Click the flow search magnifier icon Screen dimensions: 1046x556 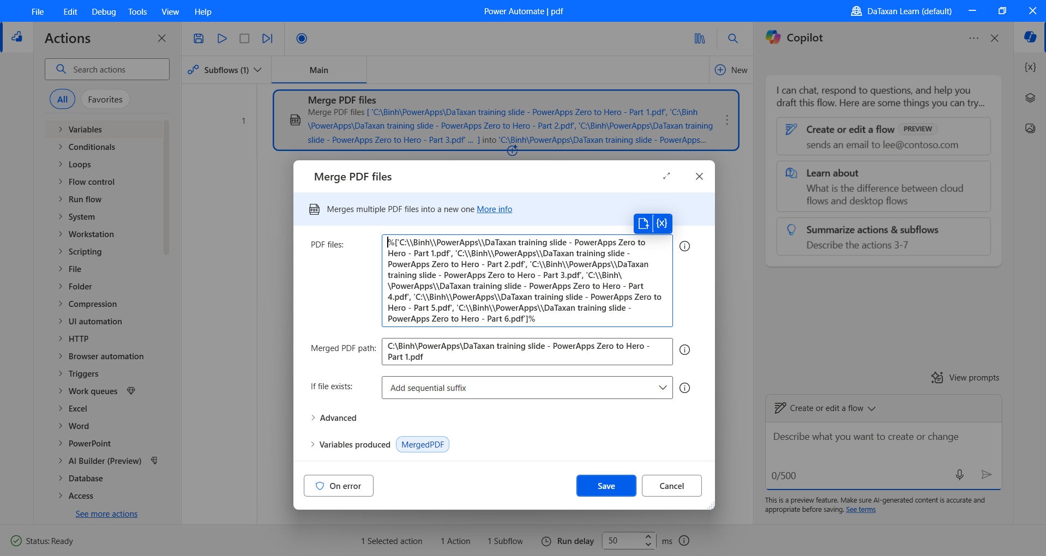(733, 38)
